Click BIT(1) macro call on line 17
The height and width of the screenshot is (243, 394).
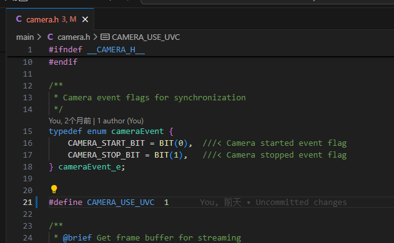click(169, 155)
